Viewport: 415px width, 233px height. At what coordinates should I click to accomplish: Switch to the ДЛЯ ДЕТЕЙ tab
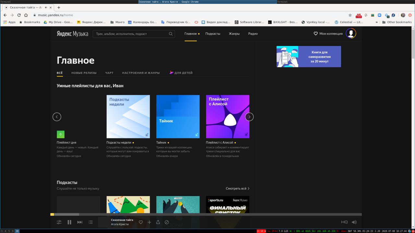pyautogui.click(x=181, y=73)
